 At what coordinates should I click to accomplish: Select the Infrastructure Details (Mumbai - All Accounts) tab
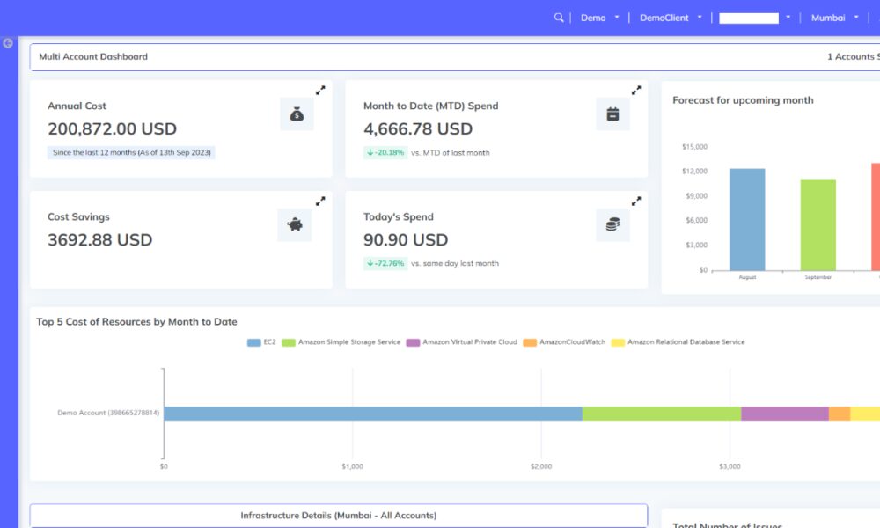(339, 516)
